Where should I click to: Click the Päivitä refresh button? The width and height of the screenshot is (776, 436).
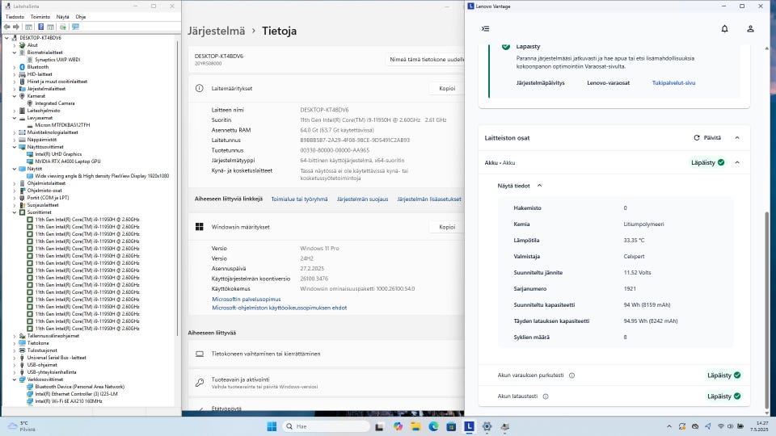point(707,138)
